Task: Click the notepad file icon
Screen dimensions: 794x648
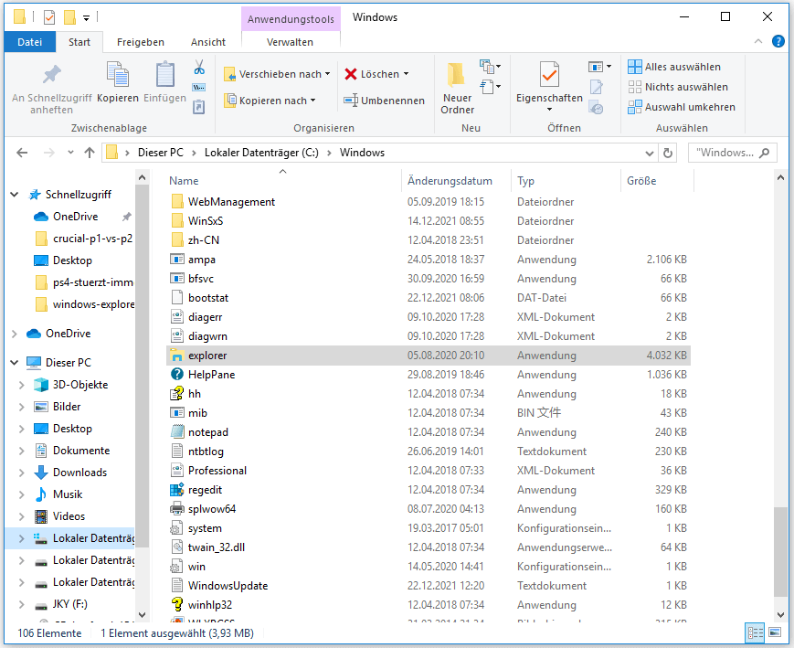Action: [176, 432]
